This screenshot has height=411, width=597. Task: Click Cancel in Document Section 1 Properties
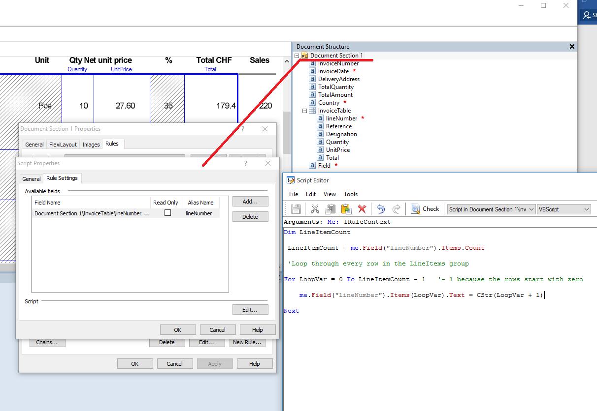[x=175, y=364]
